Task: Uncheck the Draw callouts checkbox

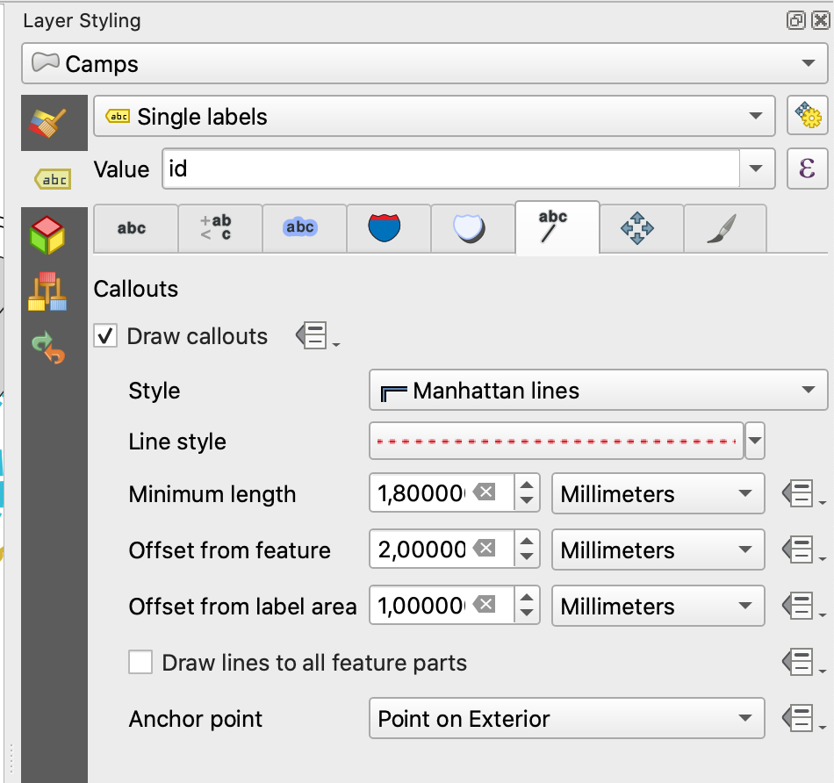Action: [106, 336]
